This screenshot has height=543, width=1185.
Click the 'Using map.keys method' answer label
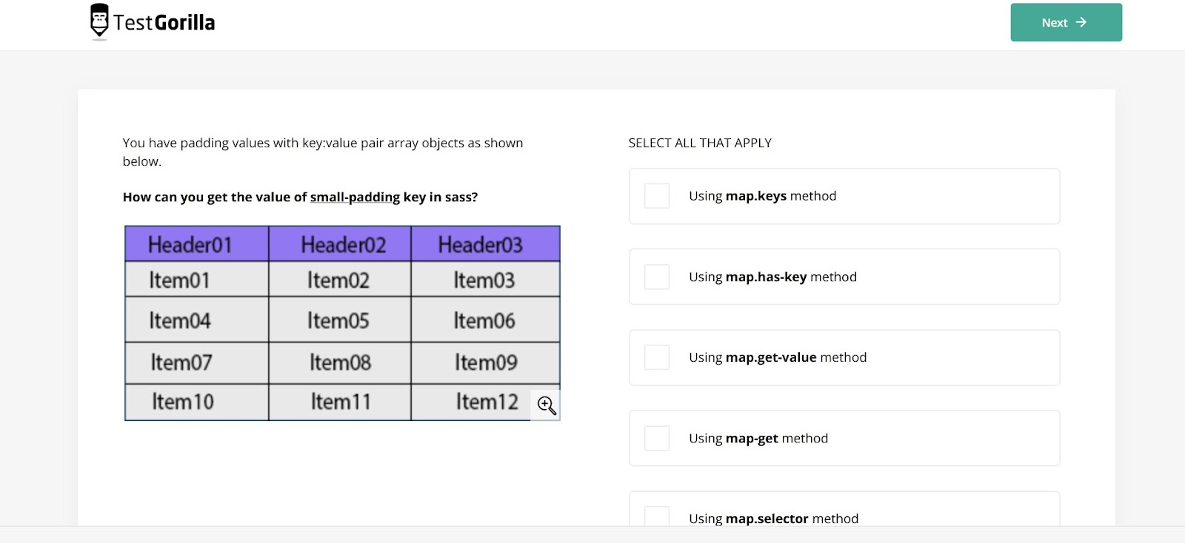pos(762,196)
